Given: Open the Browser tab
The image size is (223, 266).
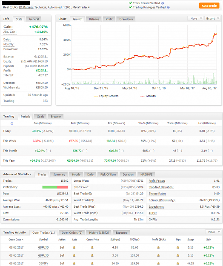Looking at the screenshot, I should (x=56, y=117).
